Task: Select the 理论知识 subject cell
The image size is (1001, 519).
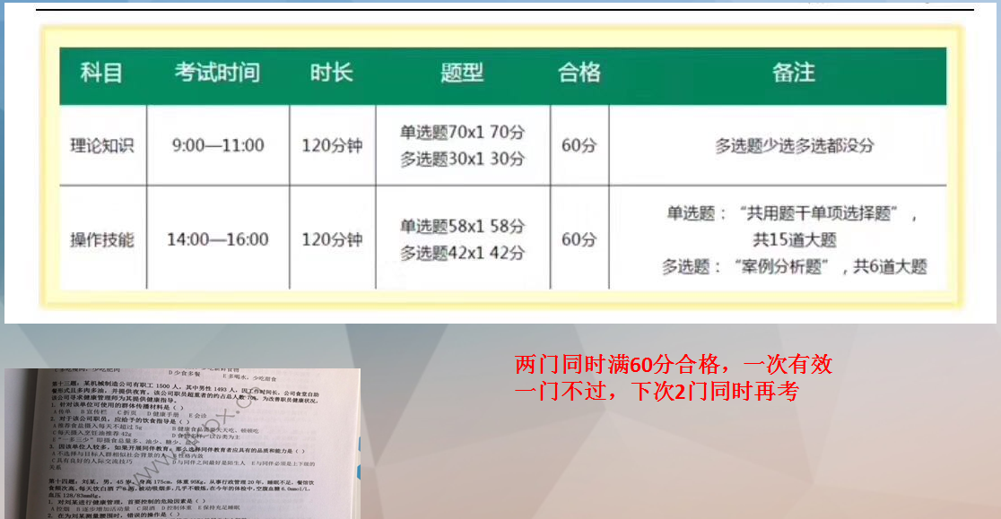Action: tap(102, 146)
